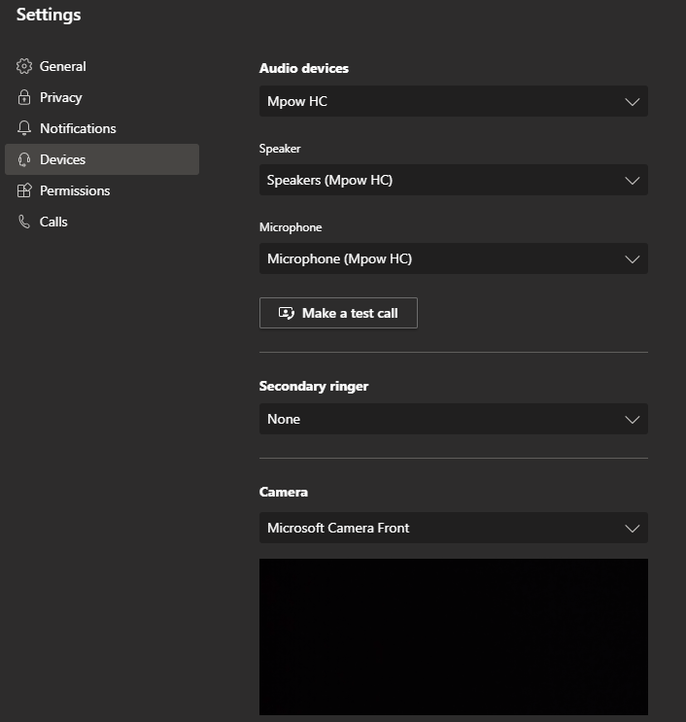Click the Calls phone icon
Screen dimensions: 686x722
pos(24,222)
